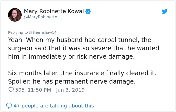
Task: Click the blue verified badge
Action: (88, 11)
